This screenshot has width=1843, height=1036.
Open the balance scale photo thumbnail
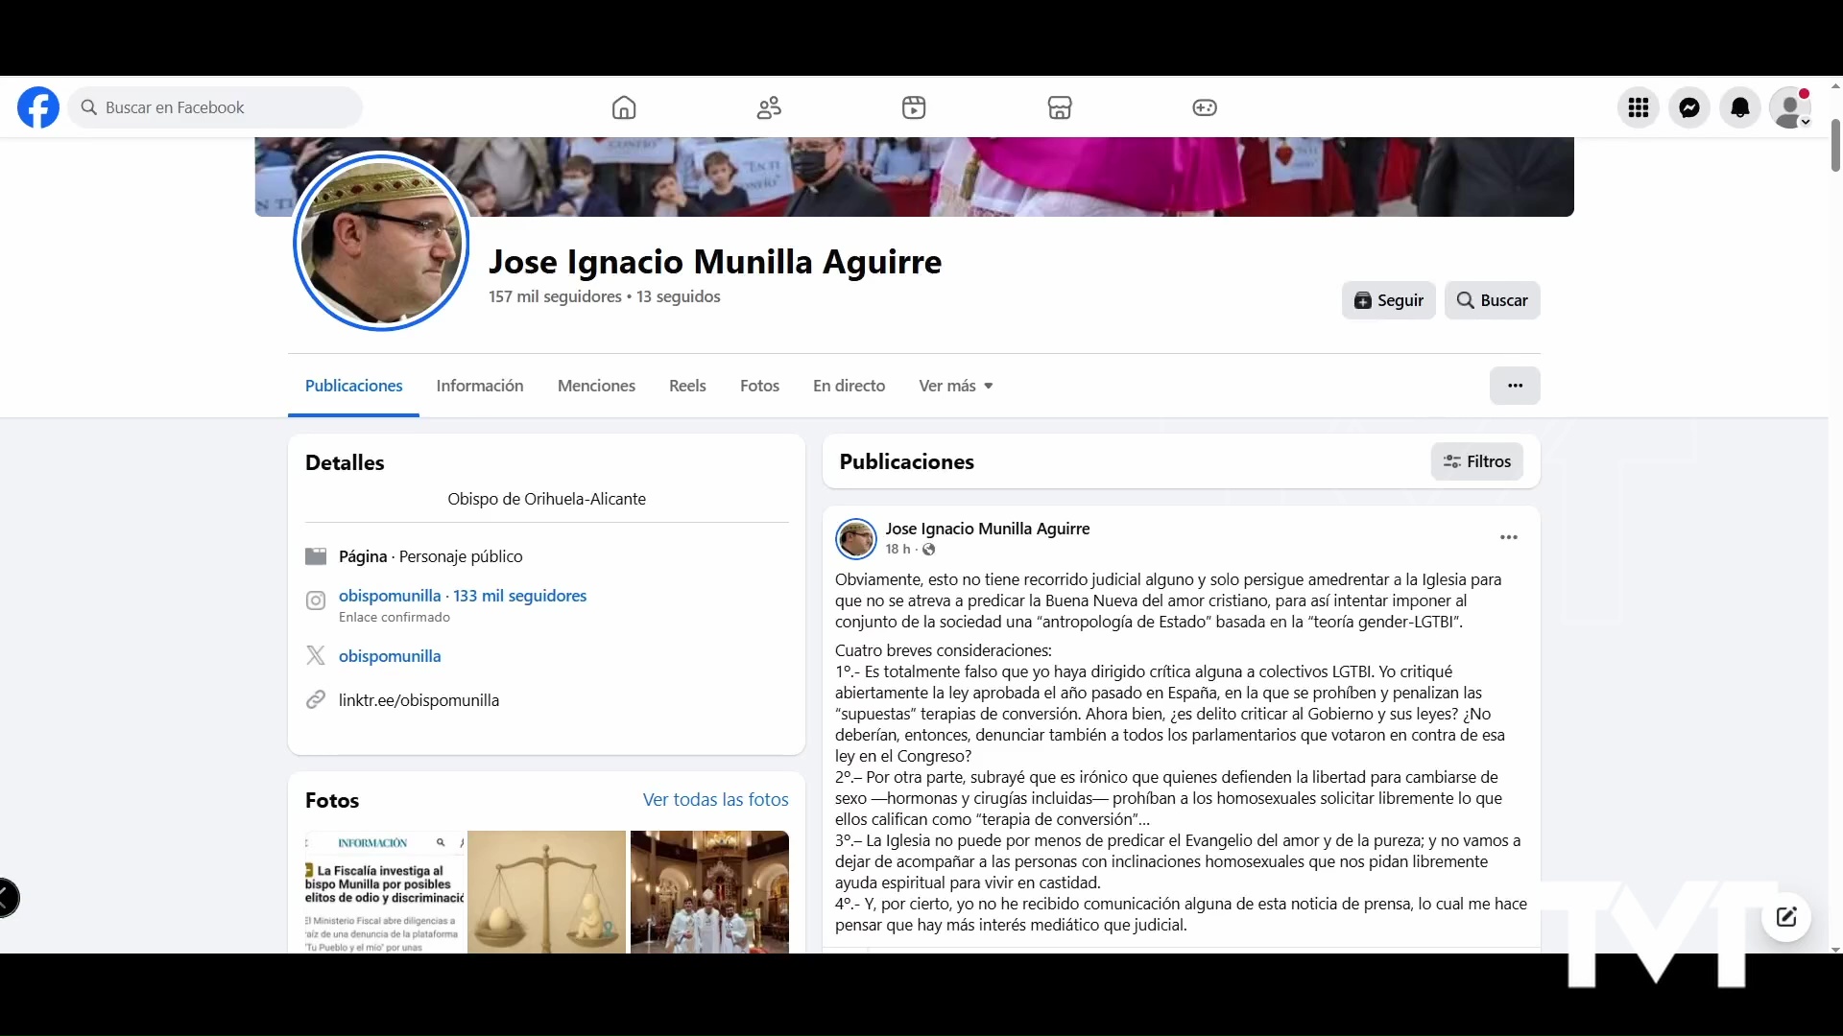click(x=546, y=891)
